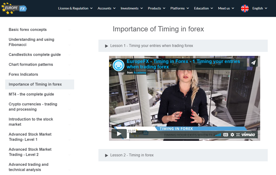Open Education menu
276x175 pixels.
point(204,8)
